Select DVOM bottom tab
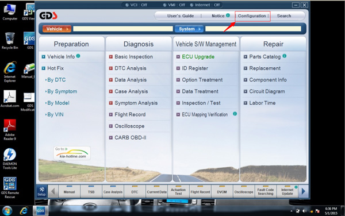The image size is (345, 216). 222,192
